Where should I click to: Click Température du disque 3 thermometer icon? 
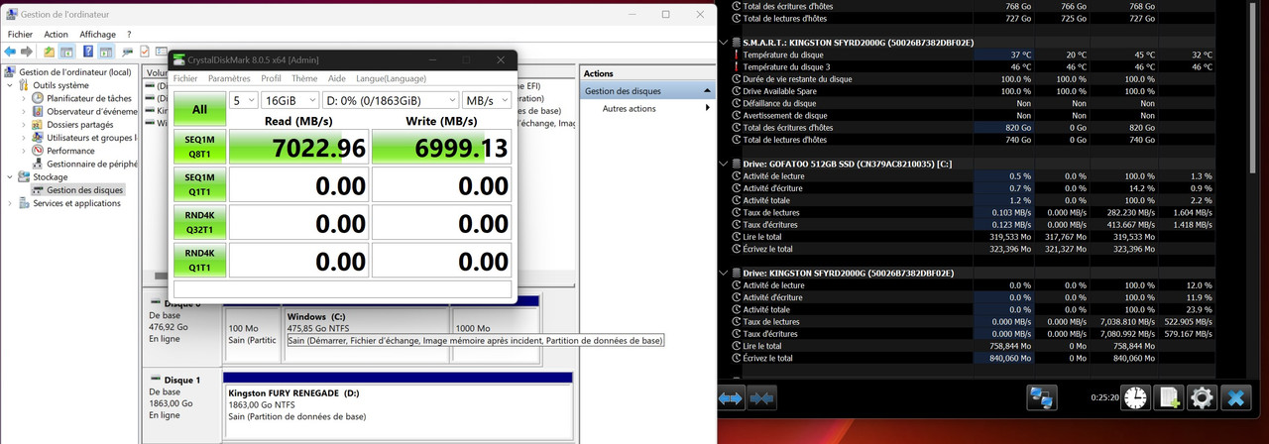pos(737,66)
